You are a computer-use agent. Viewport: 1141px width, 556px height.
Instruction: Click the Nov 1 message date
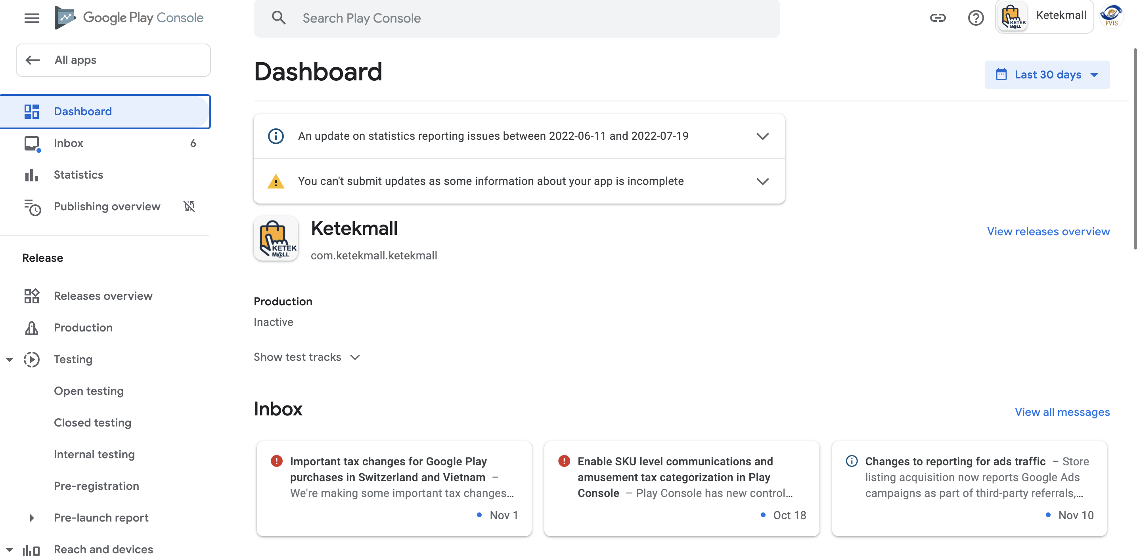503,515
